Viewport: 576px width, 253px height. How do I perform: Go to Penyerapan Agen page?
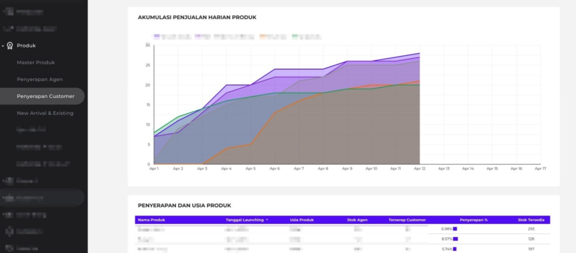coord(39,79)
